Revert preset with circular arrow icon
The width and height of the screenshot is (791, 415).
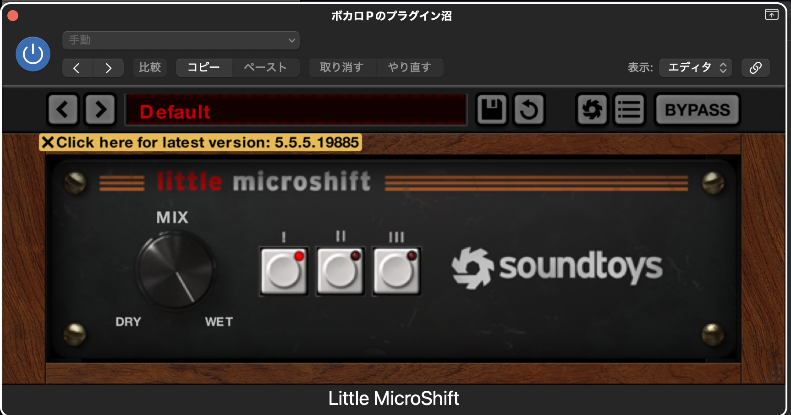point(529,109)
